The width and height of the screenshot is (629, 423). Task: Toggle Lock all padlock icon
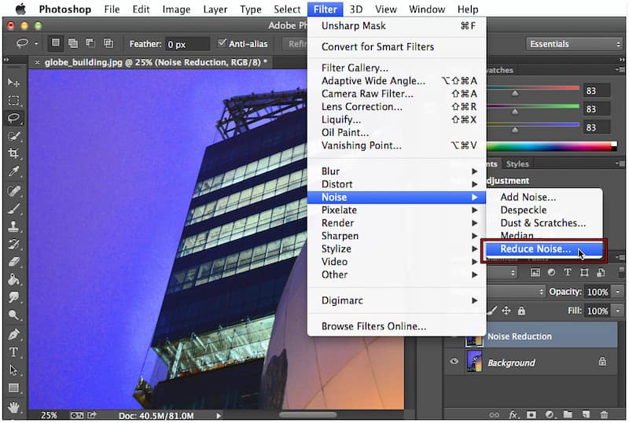(521, 311)
